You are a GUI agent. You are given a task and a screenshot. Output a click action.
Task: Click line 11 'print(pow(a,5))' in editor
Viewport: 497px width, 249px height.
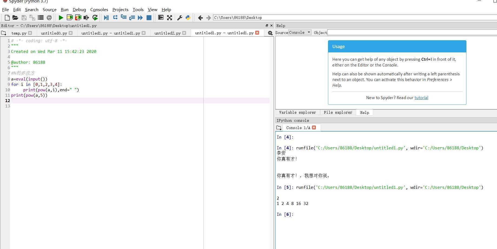tap(29, 95)
